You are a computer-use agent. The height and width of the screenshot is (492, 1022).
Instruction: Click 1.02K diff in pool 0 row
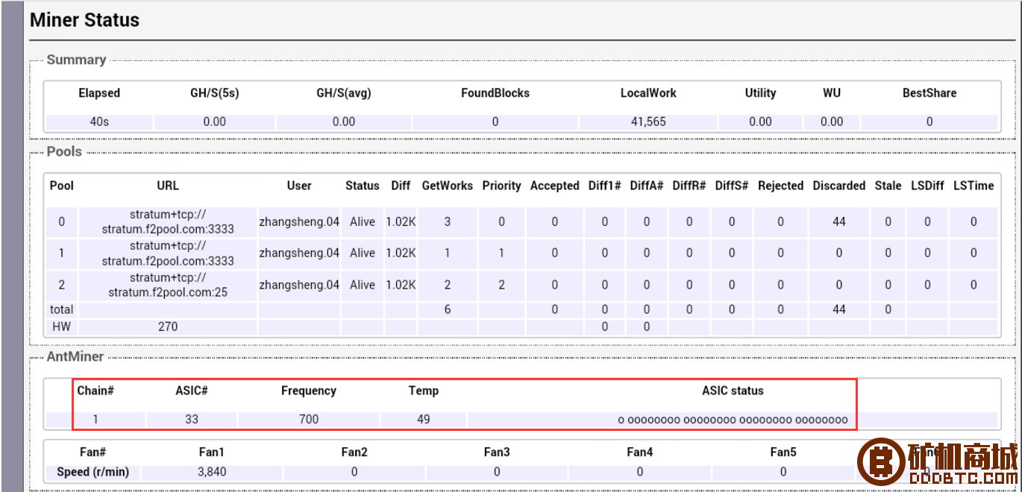[401, 221]
